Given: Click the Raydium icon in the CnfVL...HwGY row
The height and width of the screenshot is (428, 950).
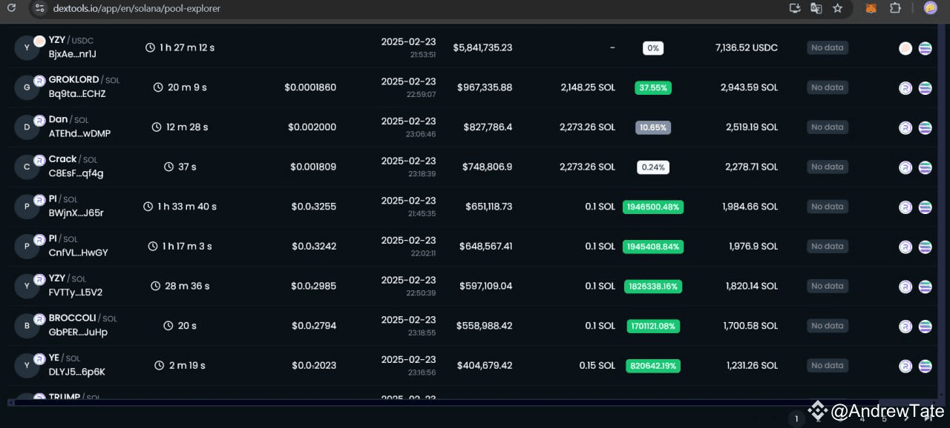Looking at the screenshot, I should [905, 247].
